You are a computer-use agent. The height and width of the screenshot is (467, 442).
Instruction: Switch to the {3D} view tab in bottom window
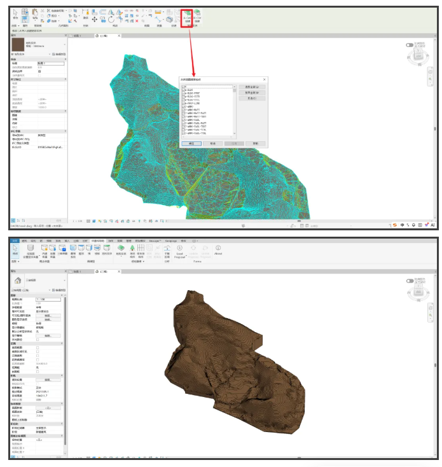[104, 272]
